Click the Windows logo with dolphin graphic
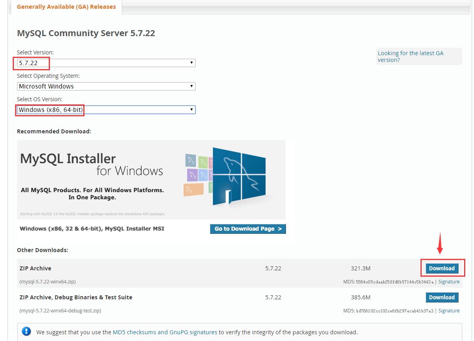Viewport: 474px width, 341px height. 239,176
